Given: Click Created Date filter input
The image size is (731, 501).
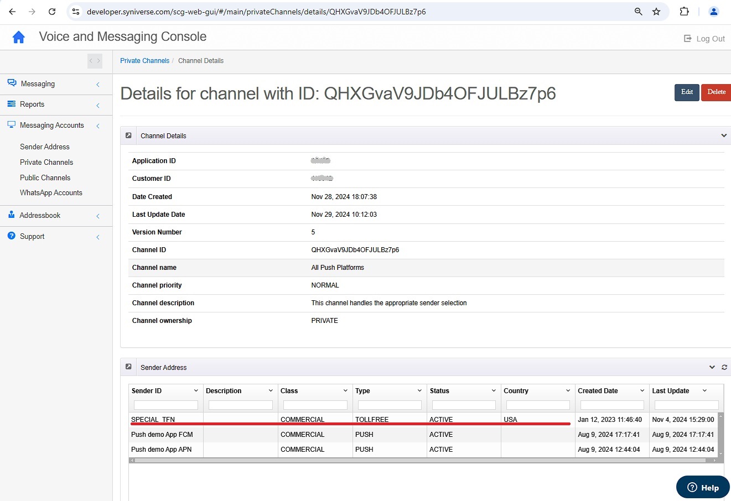Looking at the screenshot, I should point(612,405).
